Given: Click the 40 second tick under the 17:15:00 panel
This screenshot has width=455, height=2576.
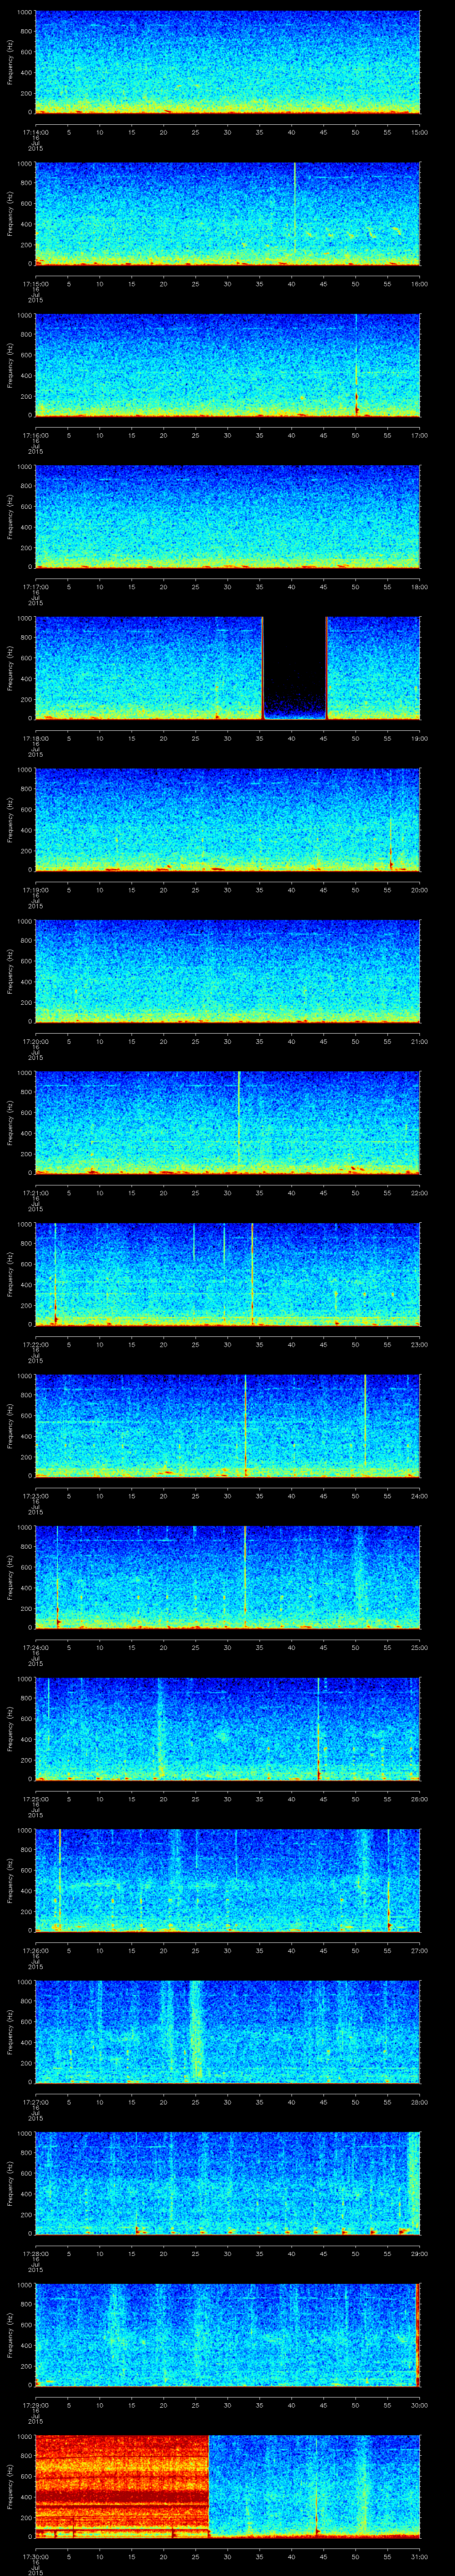Looking at the screenshot, I should click(291, 284).
